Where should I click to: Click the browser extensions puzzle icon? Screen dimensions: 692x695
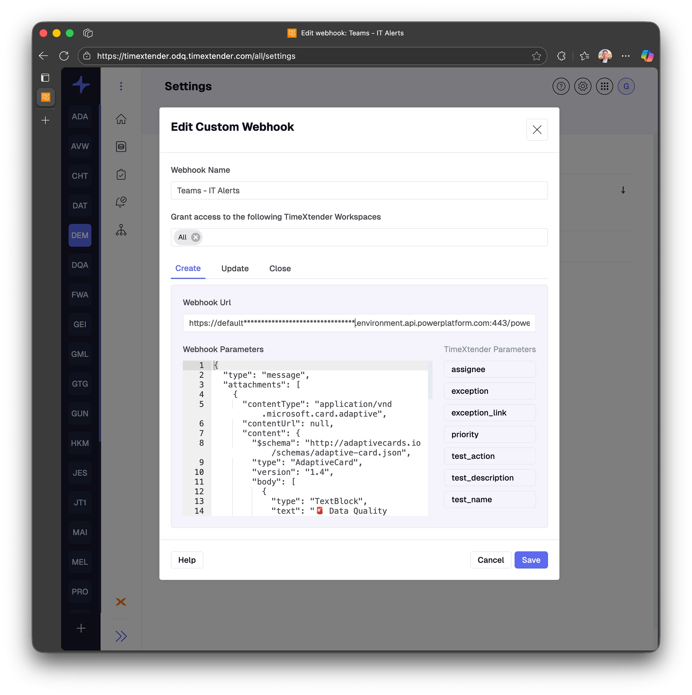coord(561,56)
